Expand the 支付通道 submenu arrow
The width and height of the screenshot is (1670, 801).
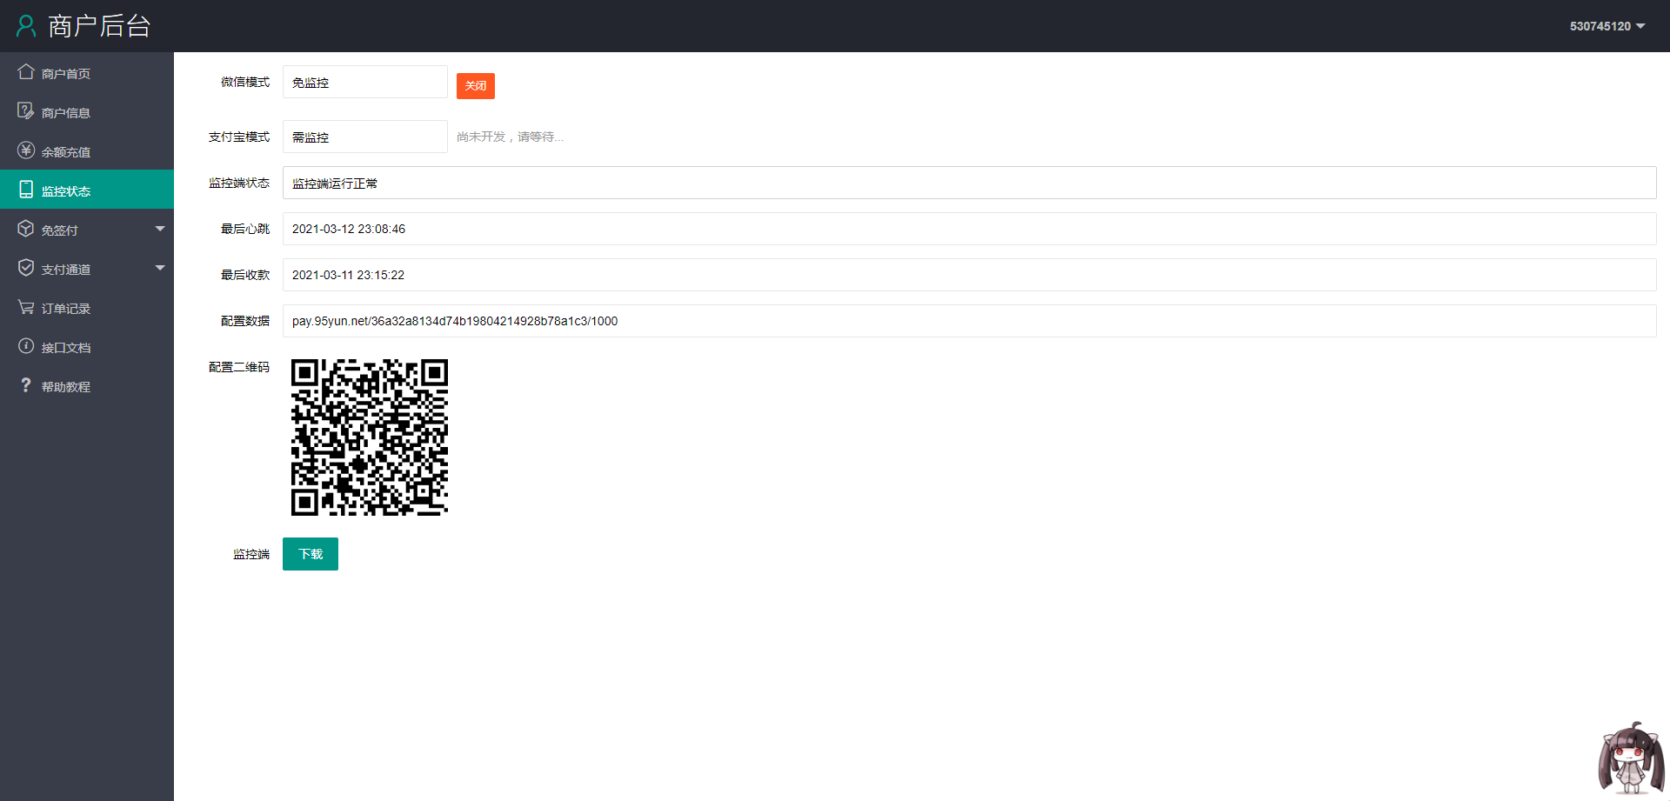pos(160,268)
